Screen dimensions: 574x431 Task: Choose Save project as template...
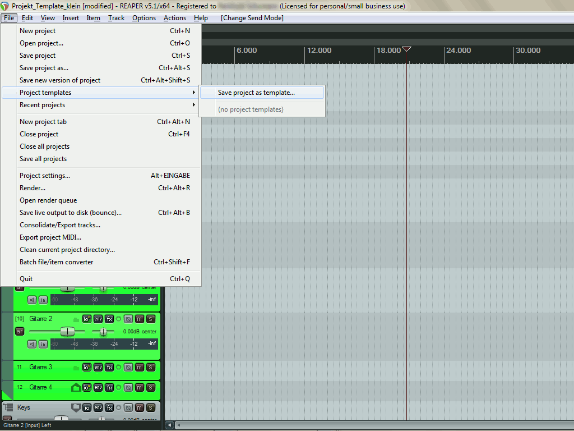pos(262,93)
